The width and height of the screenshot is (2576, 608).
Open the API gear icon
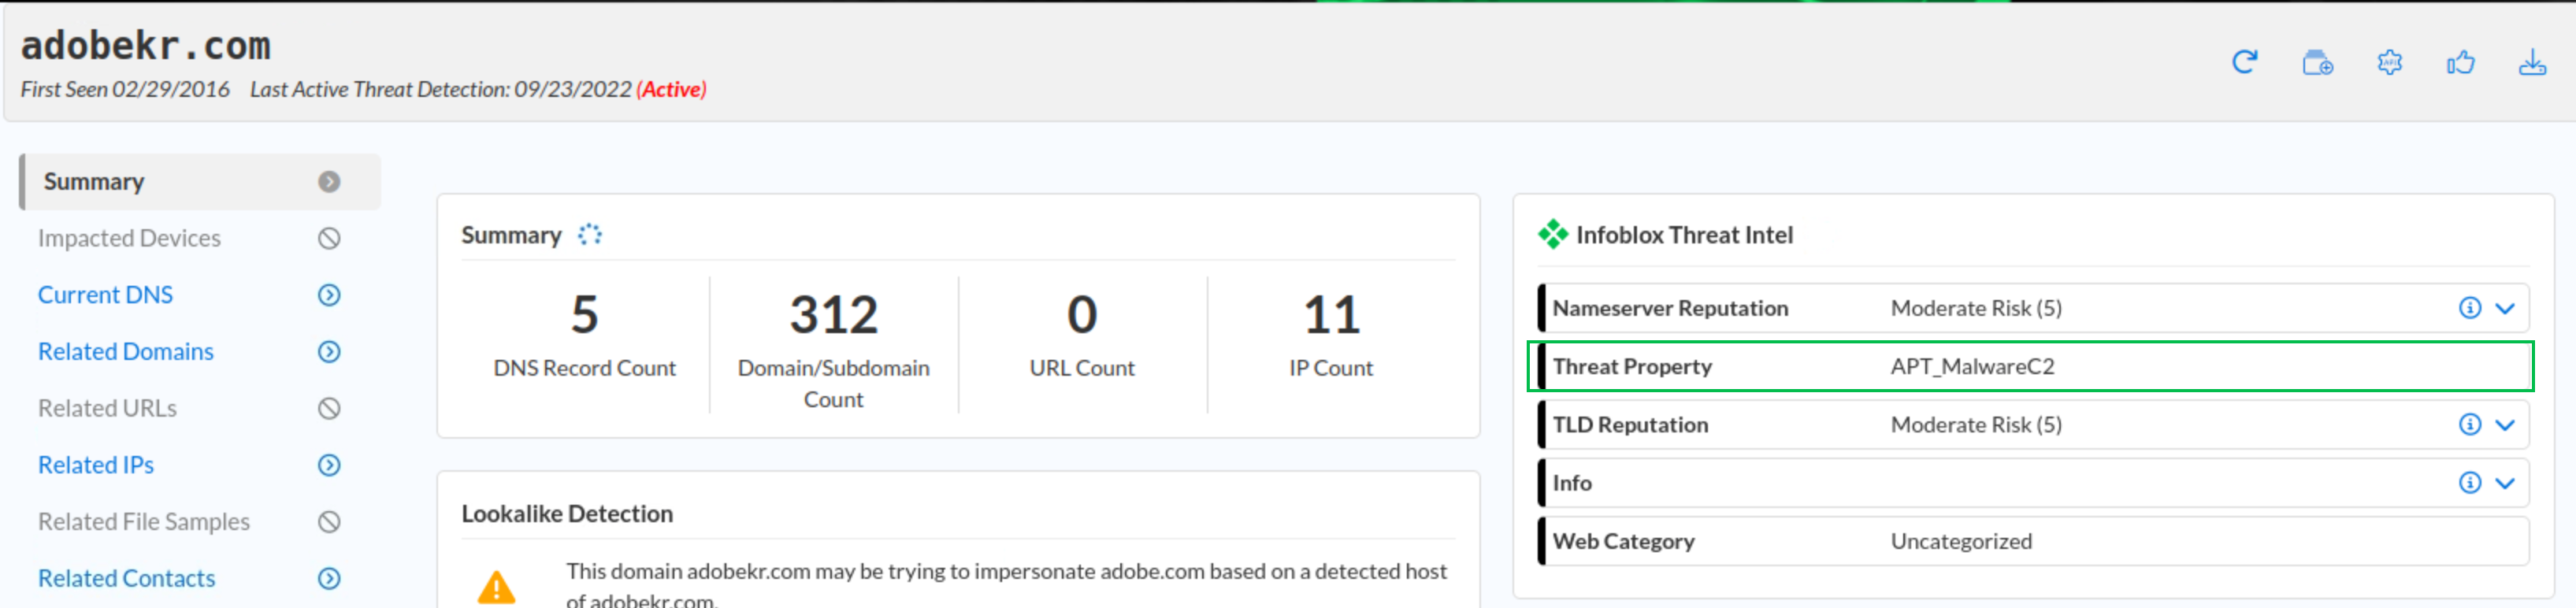pyautogui.click(x=2389, y=62)
